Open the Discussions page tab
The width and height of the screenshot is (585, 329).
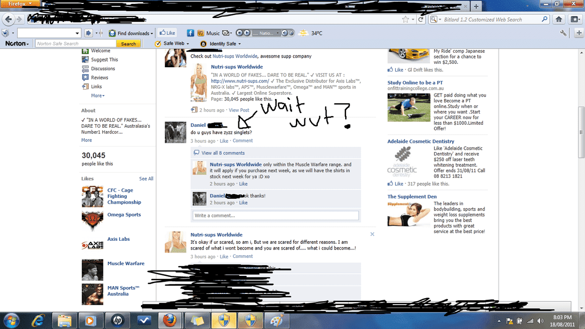coord(103,69)
